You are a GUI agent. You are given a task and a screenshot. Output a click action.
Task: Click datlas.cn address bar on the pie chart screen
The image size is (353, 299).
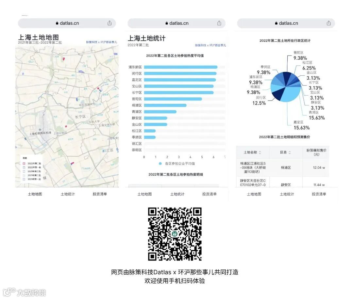point(286,23)
